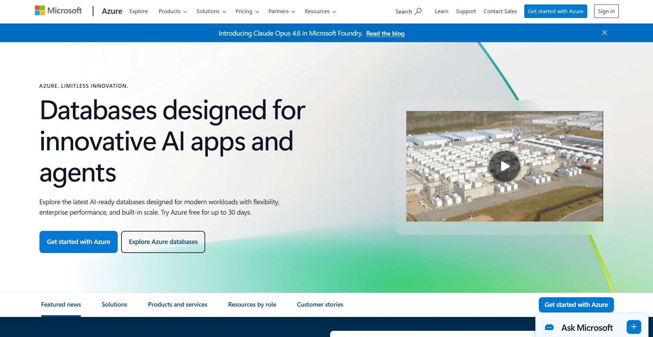653x337 pixels.
Task: Play the datacenter video
Action: click(x=504, y=166)
